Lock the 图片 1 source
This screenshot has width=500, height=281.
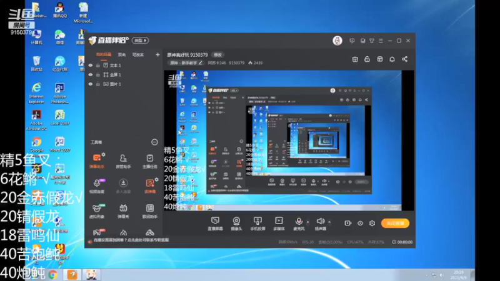98,84
